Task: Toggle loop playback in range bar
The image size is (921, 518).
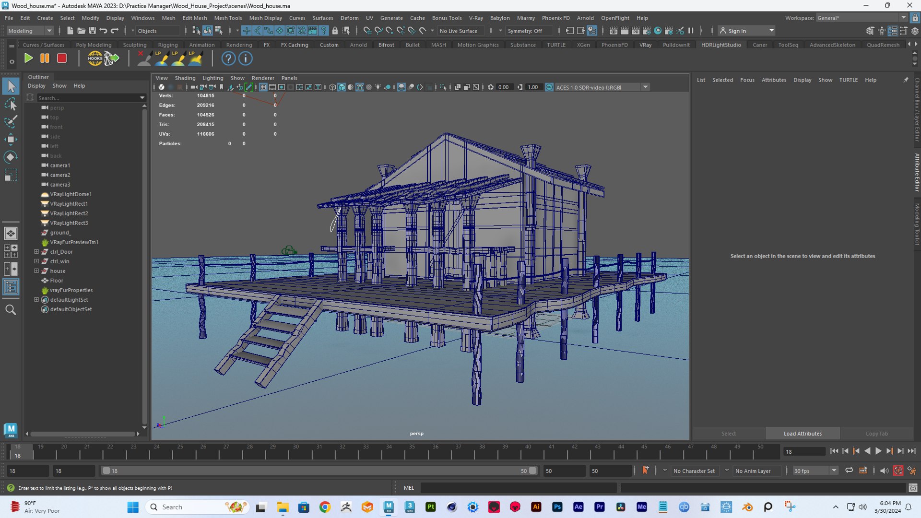Action: (849, 471)
